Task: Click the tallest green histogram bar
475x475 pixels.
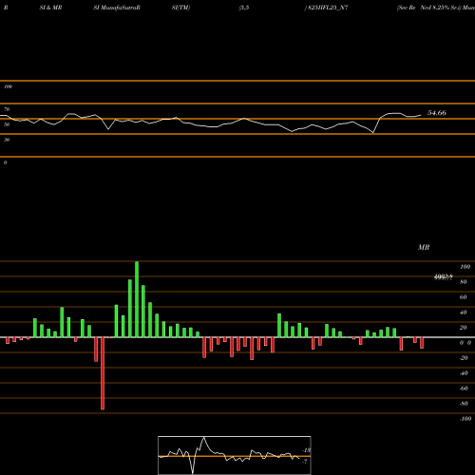Action: pyautogui.click(x=137, y=299)
